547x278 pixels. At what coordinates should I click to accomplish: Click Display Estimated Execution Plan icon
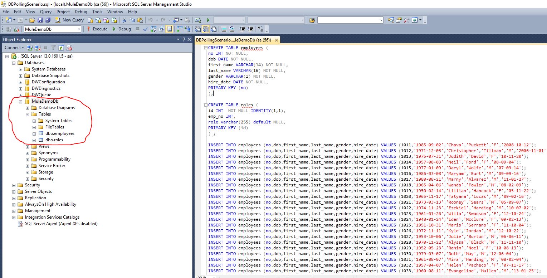tap(153, 29)
